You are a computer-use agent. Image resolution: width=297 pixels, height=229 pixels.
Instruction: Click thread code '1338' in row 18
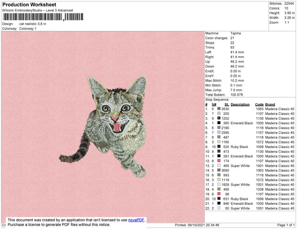click(260, 190)
